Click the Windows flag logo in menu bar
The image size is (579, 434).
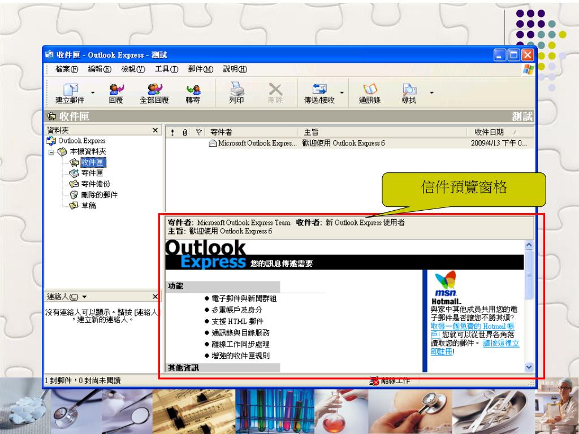click(x=529, y=69)
